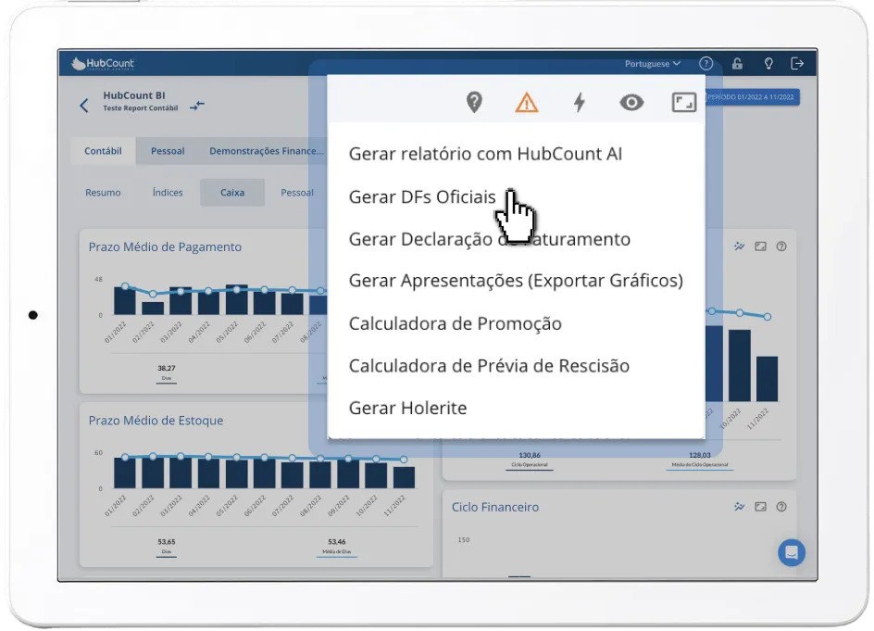Viewport: 874px width, 631px height.
Task: Select Gerar Holerite menu entry
Action: 407,409
